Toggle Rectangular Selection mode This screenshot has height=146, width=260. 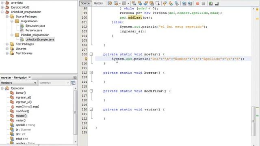(158, 3)
